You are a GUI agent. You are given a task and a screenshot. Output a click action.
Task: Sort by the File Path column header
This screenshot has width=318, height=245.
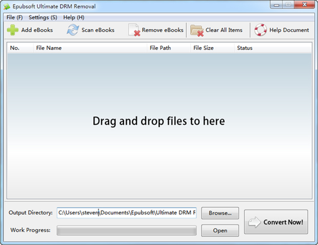[169, 48]
